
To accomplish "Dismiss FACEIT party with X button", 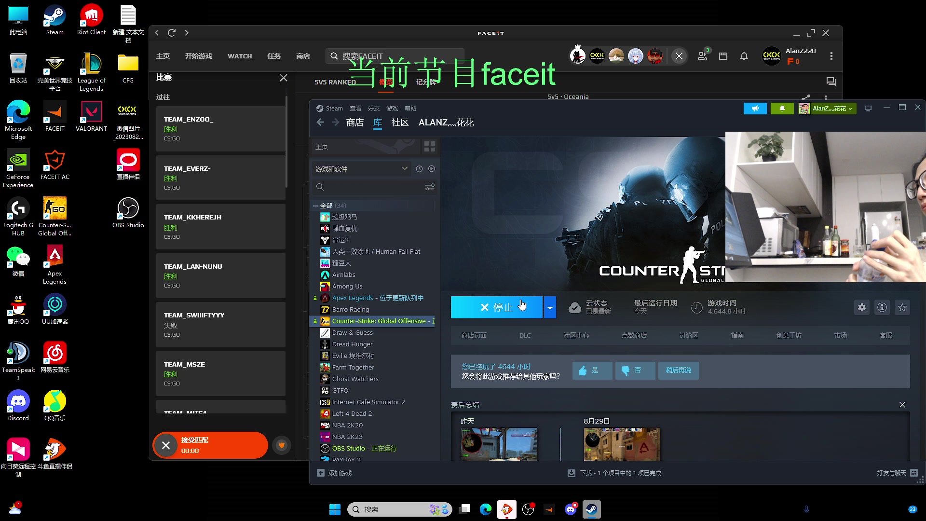I will (x=679, y=56).
